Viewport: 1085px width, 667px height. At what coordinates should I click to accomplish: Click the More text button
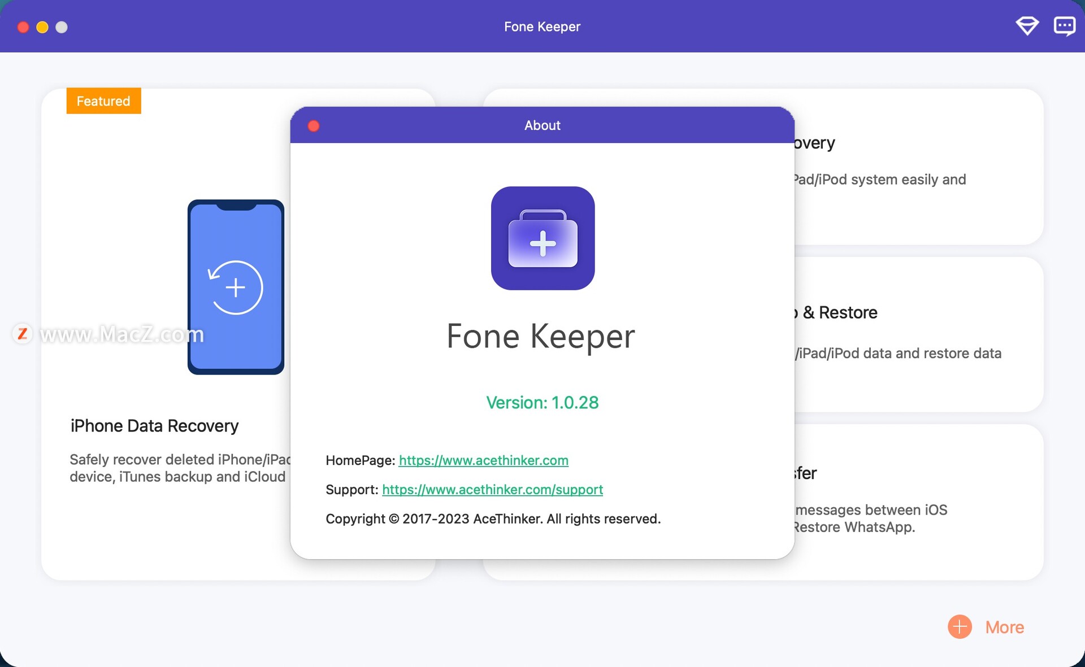(x=1004, y=627)
